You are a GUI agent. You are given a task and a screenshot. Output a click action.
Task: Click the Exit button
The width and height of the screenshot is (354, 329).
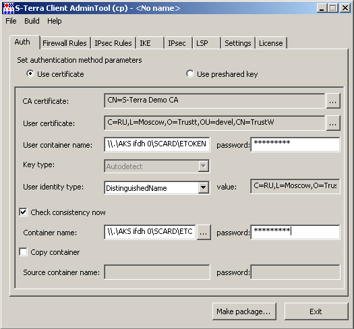coord(316,311)
